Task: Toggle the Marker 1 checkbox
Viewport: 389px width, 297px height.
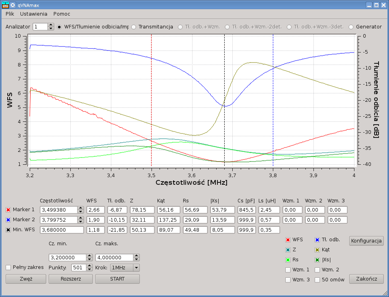Action: [x=8, y=210]
